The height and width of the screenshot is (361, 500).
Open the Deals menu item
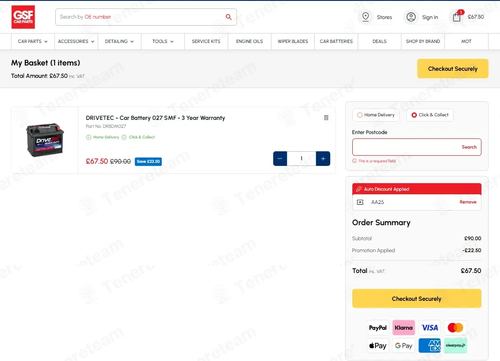tap(379, 42)
